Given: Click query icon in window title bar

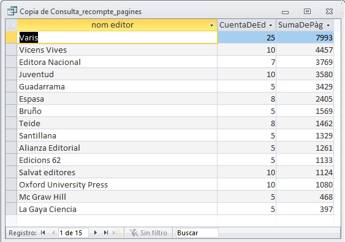Looking at the screenshot, I should tap(12, 11).
